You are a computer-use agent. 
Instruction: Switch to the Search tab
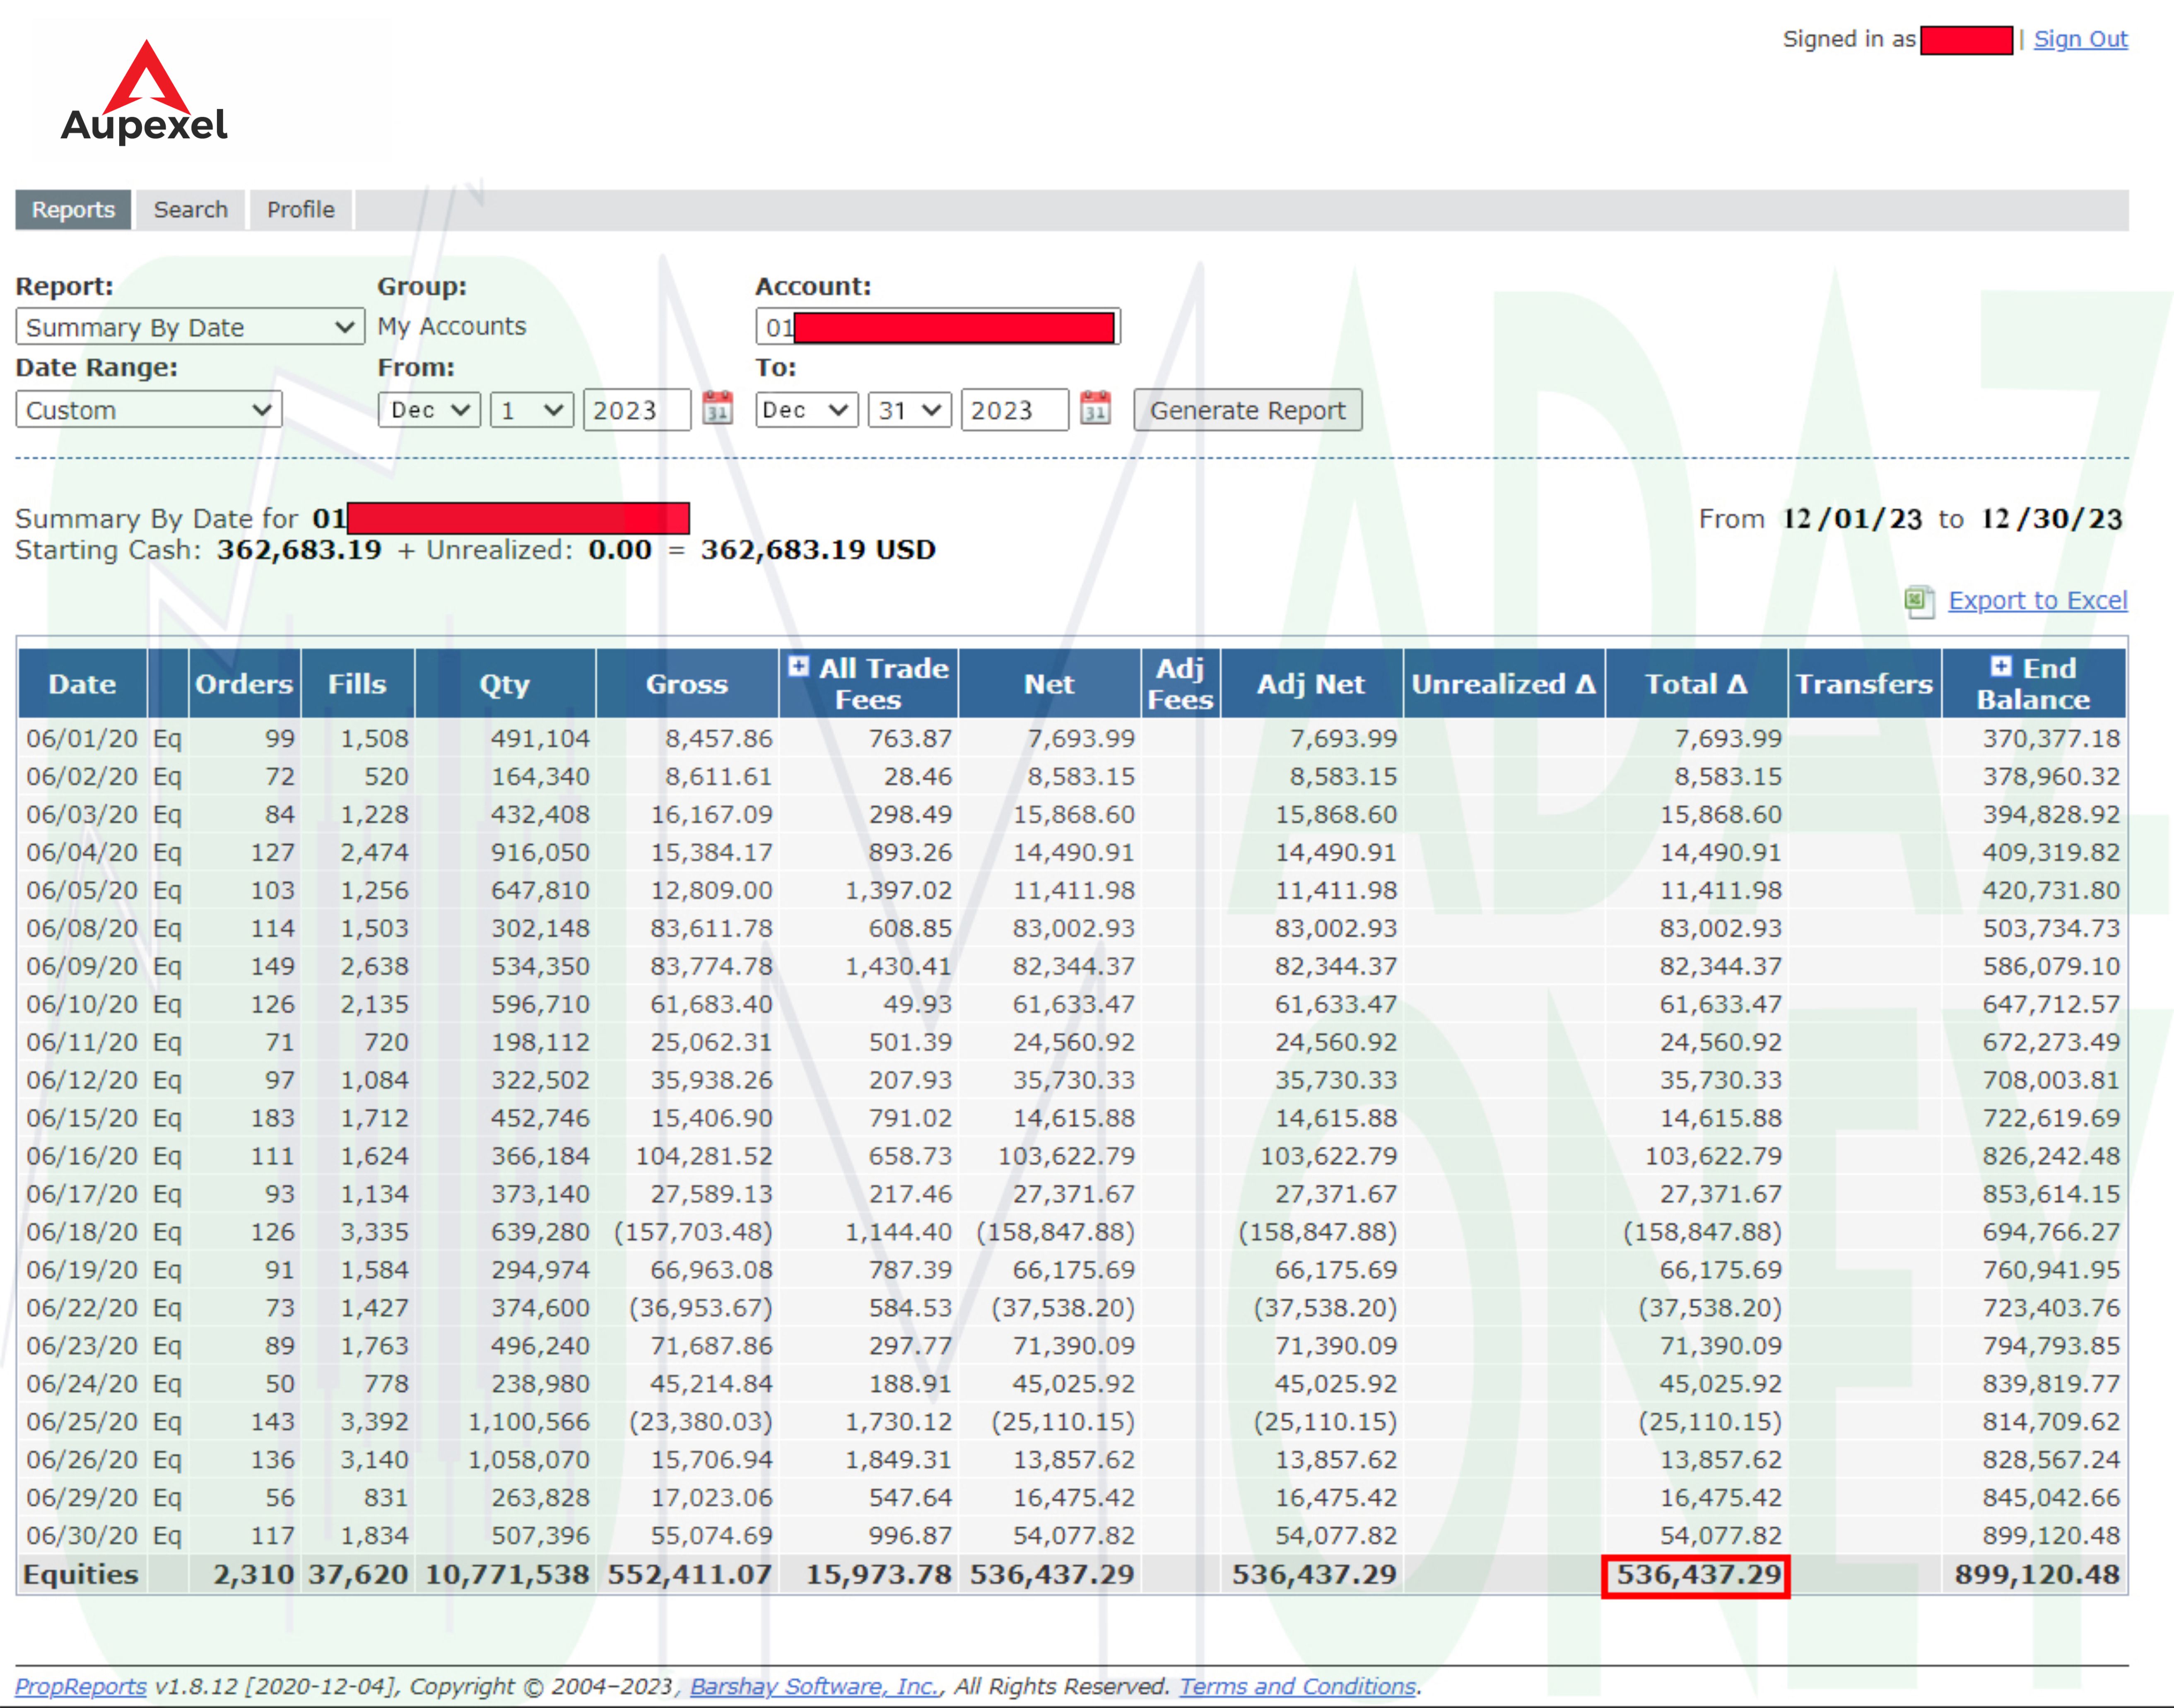[191, 210]
